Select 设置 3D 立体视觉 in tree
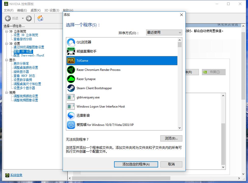This screenshot has width=248, height=183. point(26,35)
